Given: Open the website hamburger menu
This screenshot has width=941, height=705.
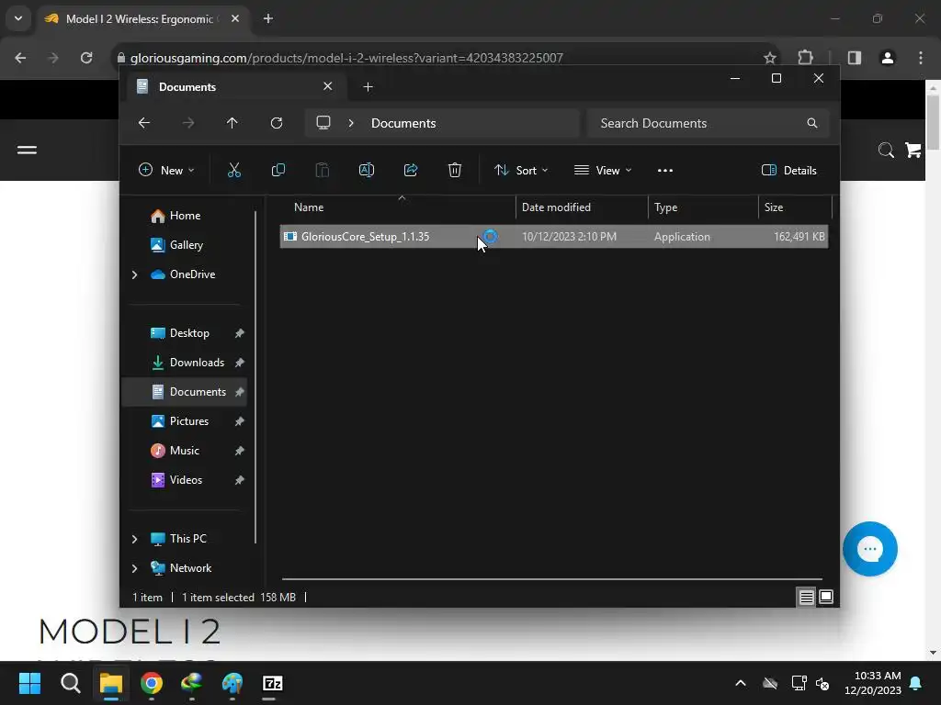Looking at the screenshot, I should pyautogui.click(x=27, y=150).
